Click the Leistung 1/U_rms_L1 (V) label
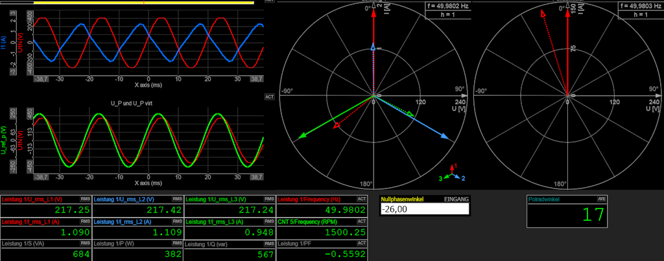Viewport: 664px width, 261px height. click(32, 199)
